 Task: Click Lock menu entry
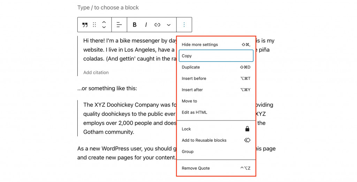coord(216,129)
